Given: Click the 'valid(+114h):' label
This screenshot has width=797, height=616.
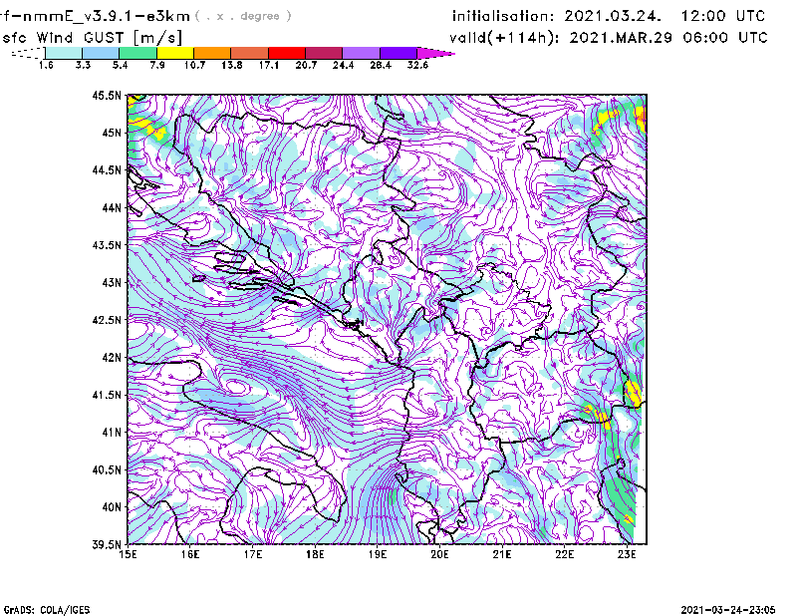Looking at the screenshot, I should (x=505, y=38).
